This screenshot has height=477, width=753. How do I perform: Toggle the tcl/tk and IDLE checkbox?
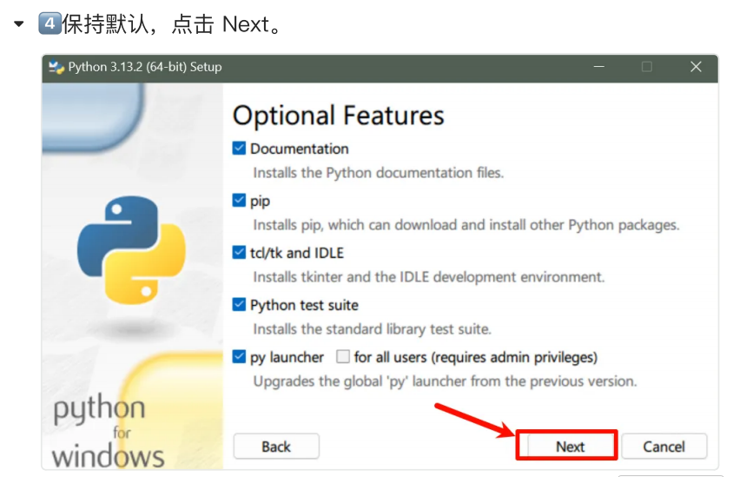coord(239,252)
